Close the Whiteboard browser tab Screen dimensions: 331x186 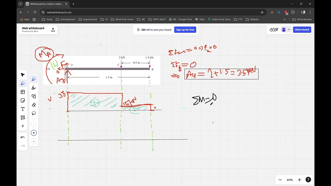[x=66, y=4]
